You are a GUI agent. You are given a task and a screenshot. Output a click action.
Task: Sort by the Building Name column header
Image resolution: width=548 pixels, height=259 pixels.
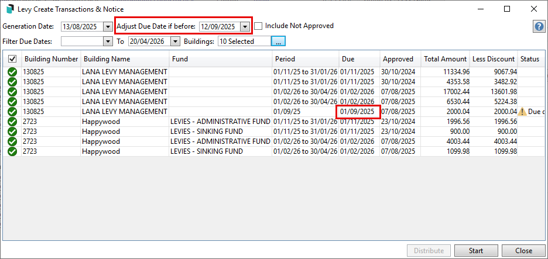125,59
